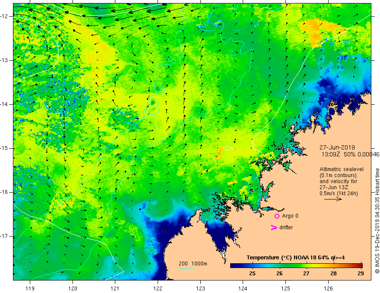Click the '1000m' isobath depth label
This screenshot has width=380, height=293.
[x=199, y=264]
